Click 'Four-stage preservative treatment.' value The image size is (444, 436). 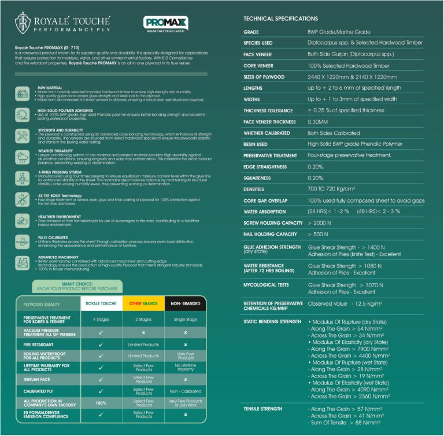pos(349,155)
